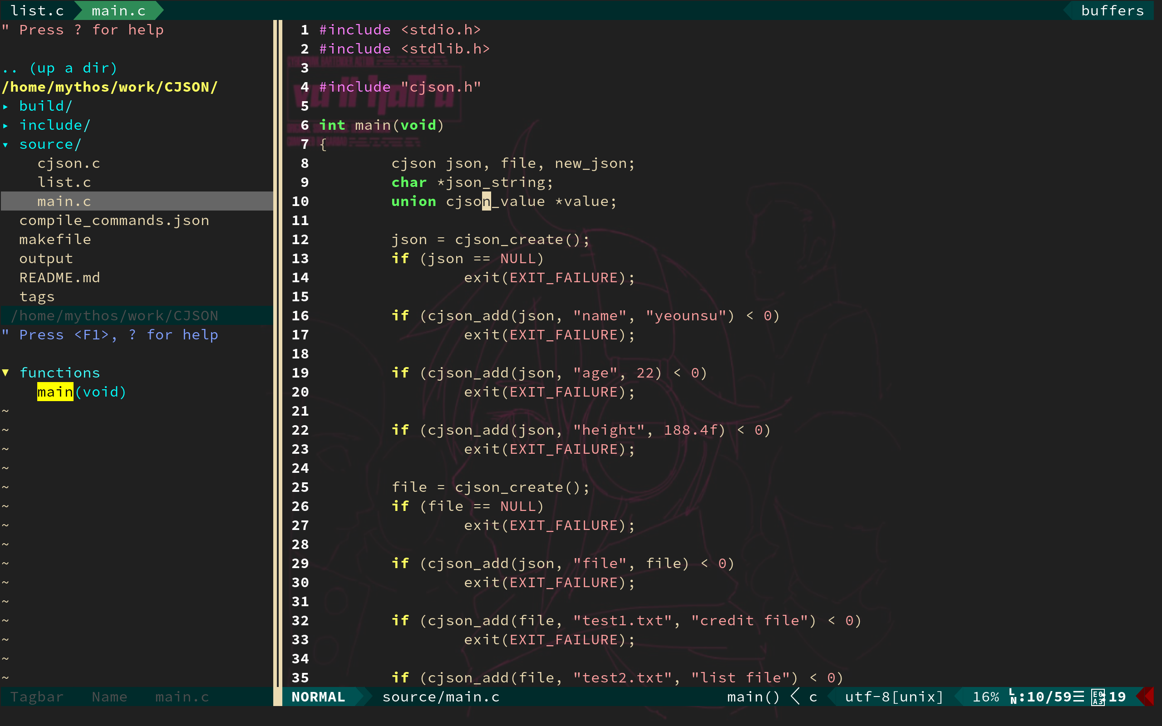Click the Tagbar label in the bottom-left statusline
Viewport: 1162px width, 726px height.
click(36, 697)
